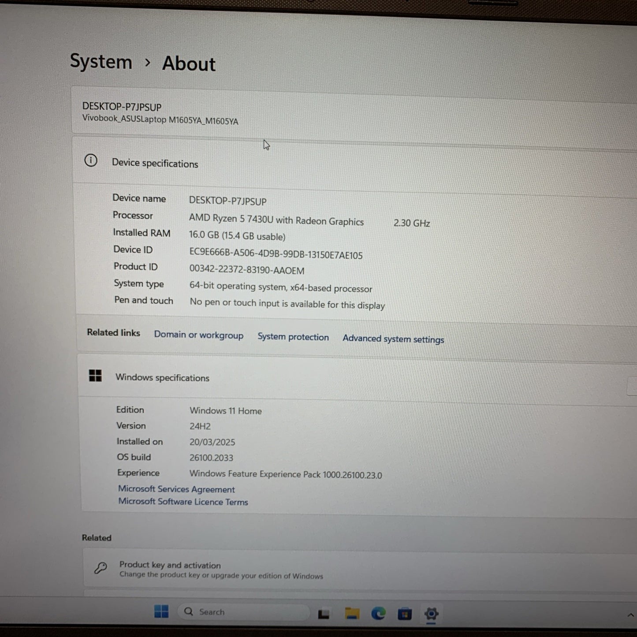Open Microsoft Edge from the taskbar
The image size is (637, 637).
378,614
